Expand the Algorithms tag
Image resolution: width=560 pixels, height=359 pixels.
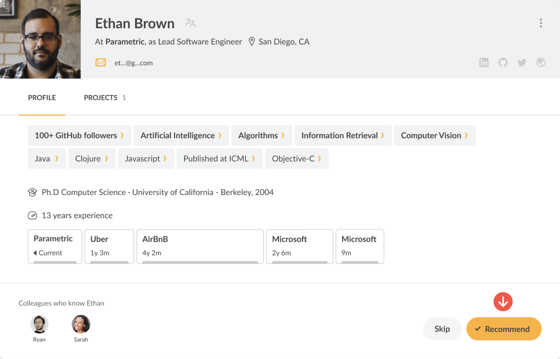point(262,135)
